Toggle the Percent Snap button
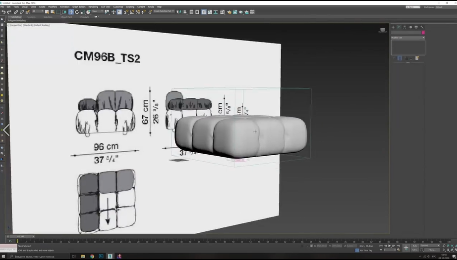Image resolution: width=457 pixels, height=260 pixels. coord(138,12)
